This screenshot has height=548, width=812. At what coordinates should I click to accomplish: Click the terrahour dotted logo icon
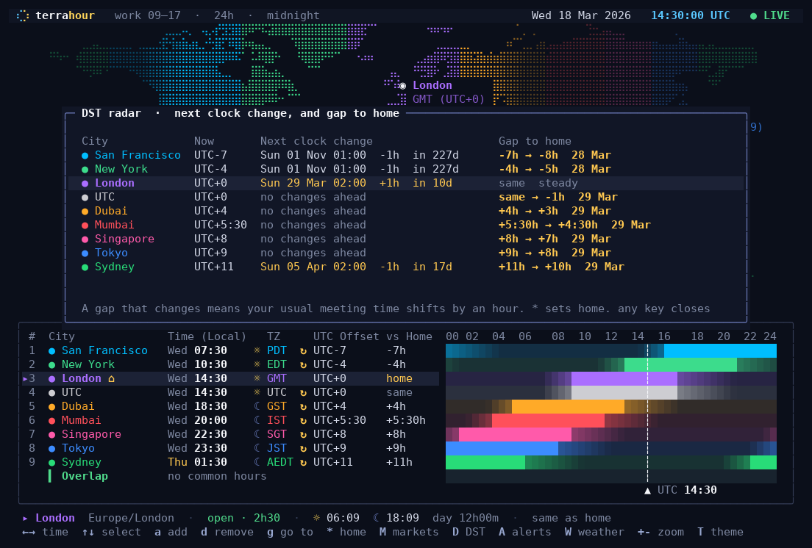[x=22, y=15]
